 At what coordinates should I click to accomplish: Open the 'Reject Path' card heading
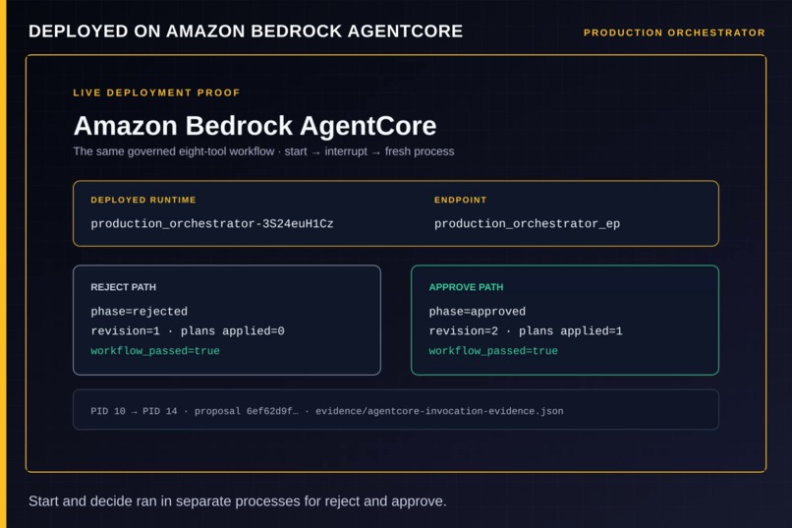pyautogui.click(x=123, y=287)
